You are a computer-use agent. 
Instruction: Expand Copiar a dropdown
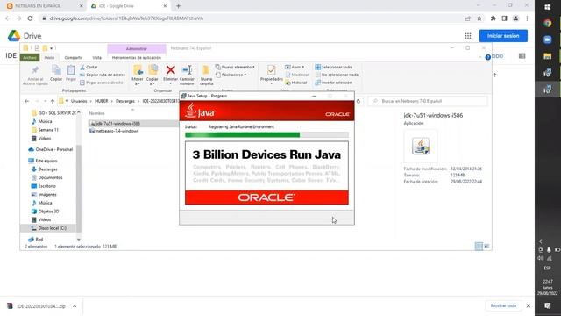pyautogui.click(x=152, y=82)
